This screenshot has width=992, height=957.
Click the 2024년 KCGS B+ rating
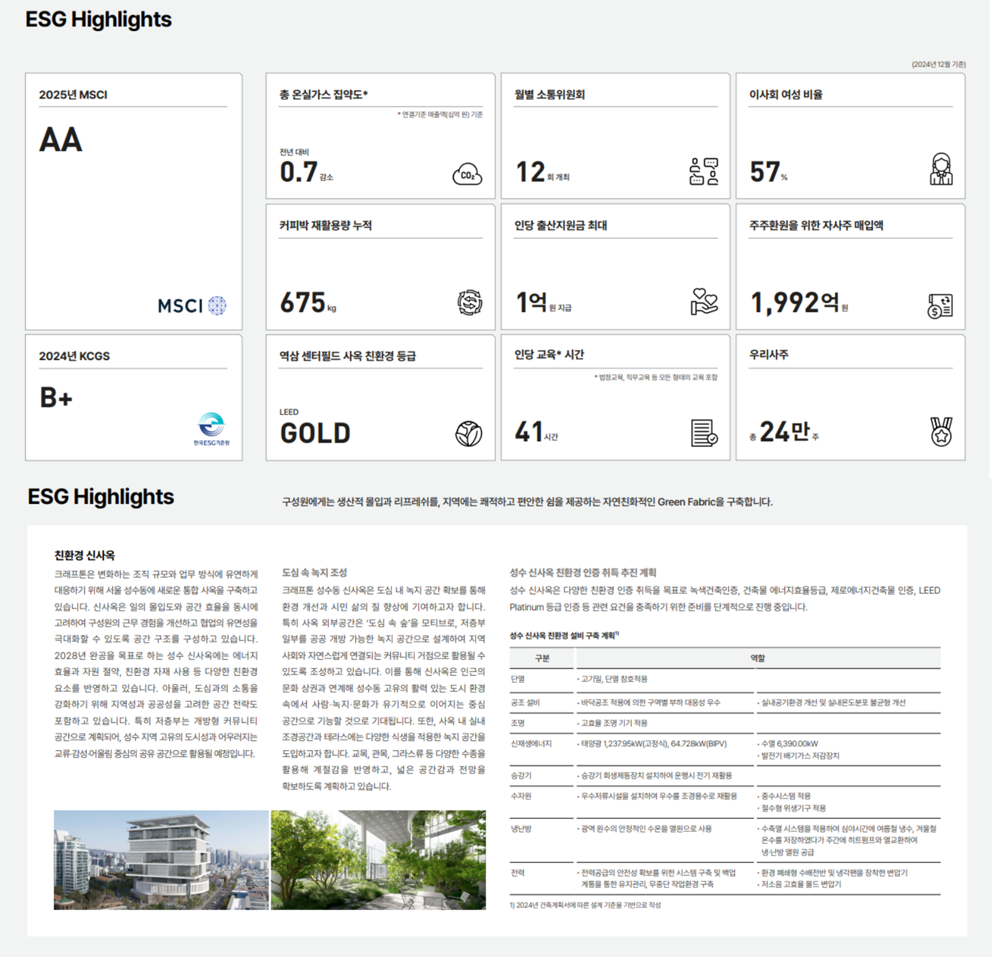(56, 398)
